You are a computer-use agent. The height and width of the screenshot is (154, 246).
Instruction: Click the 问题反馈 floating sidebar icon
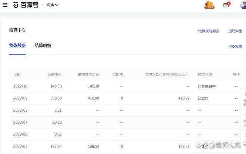245,118
